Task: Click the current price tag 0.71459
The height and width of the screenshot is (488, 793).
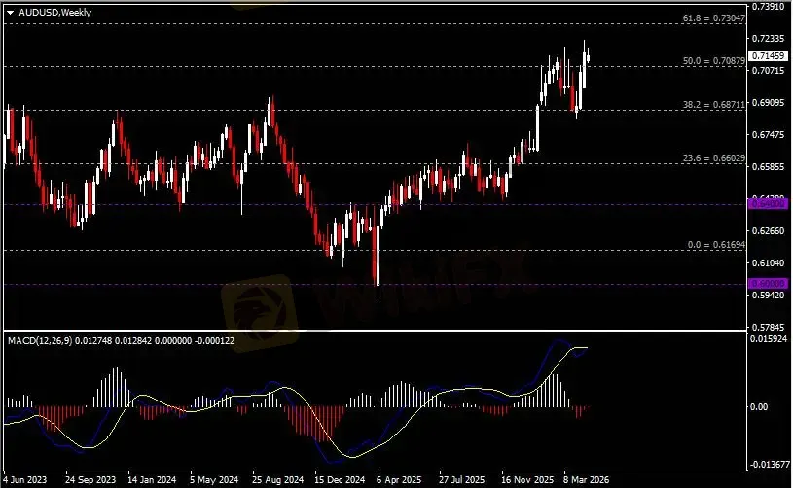Action: point(768,56)
